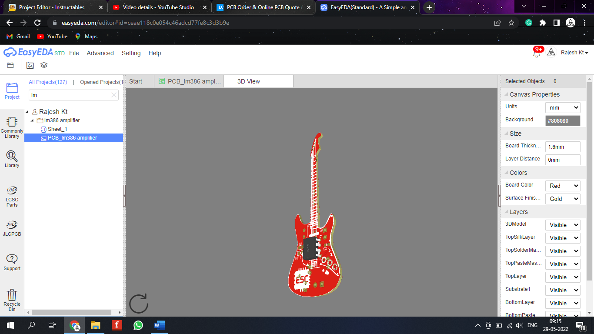Image resolution: width=594 pixels, height=334 pixels.
Task: Open the Commonly Library sidebar panel
Action: [x=12, y=127]
